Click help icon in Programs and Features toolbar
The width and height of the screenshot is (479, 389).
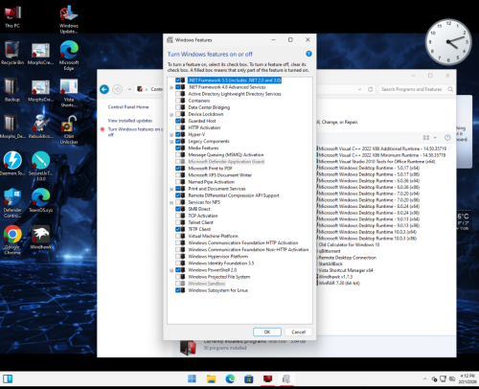point(447,137)
